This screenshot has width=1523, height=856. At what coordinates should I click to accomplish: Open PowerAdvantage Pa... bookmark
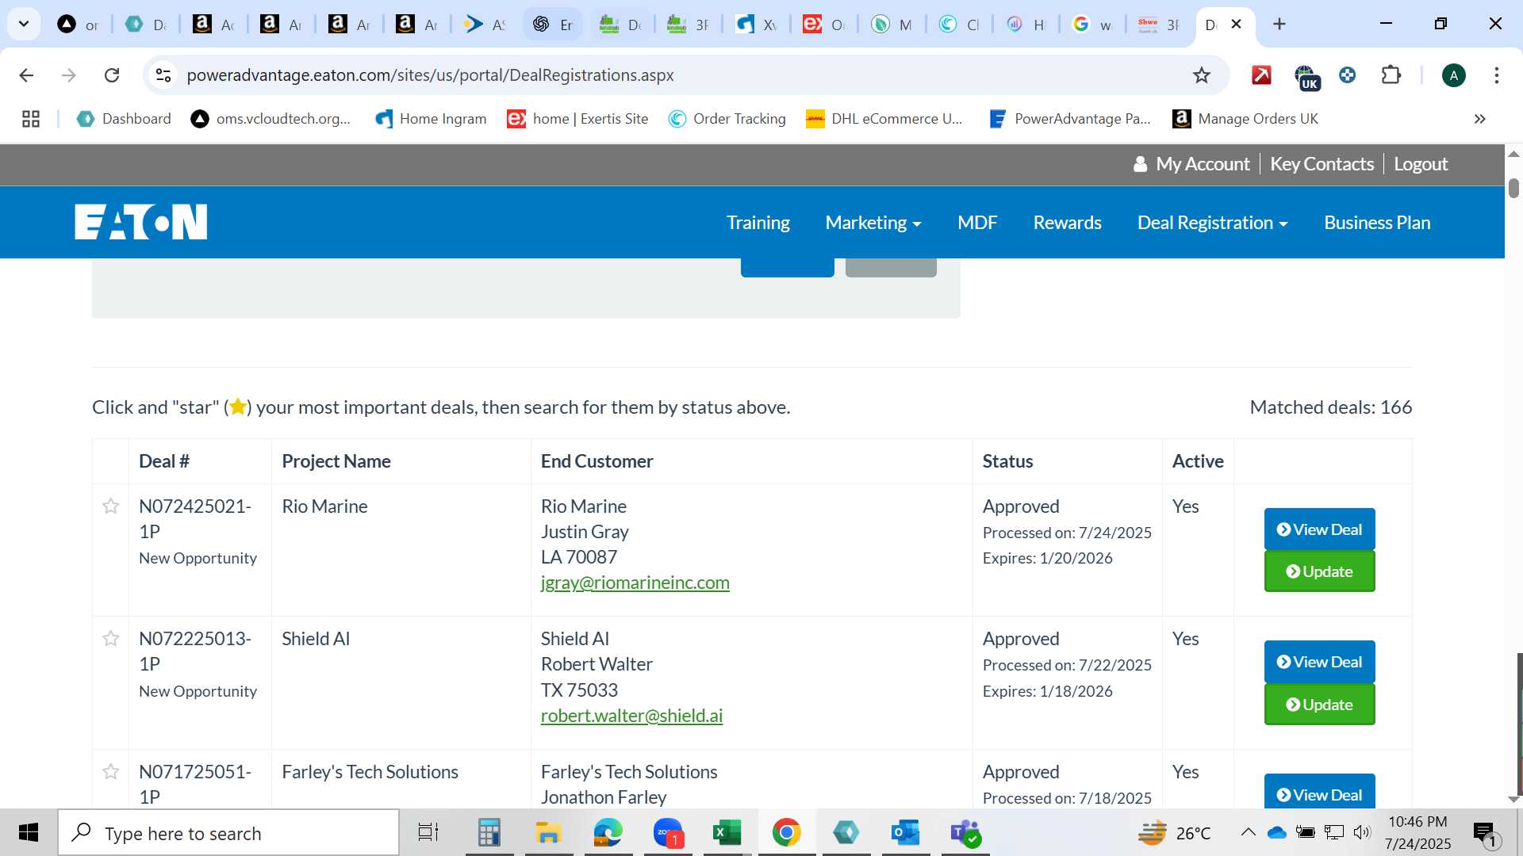1070,119
